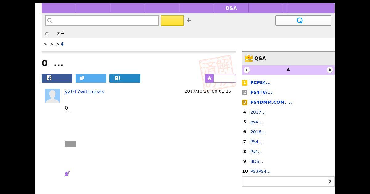This screenshot has width=370, height=194.
Task: Open ranking item 4 link 2017...
Action: click(258, 112)
